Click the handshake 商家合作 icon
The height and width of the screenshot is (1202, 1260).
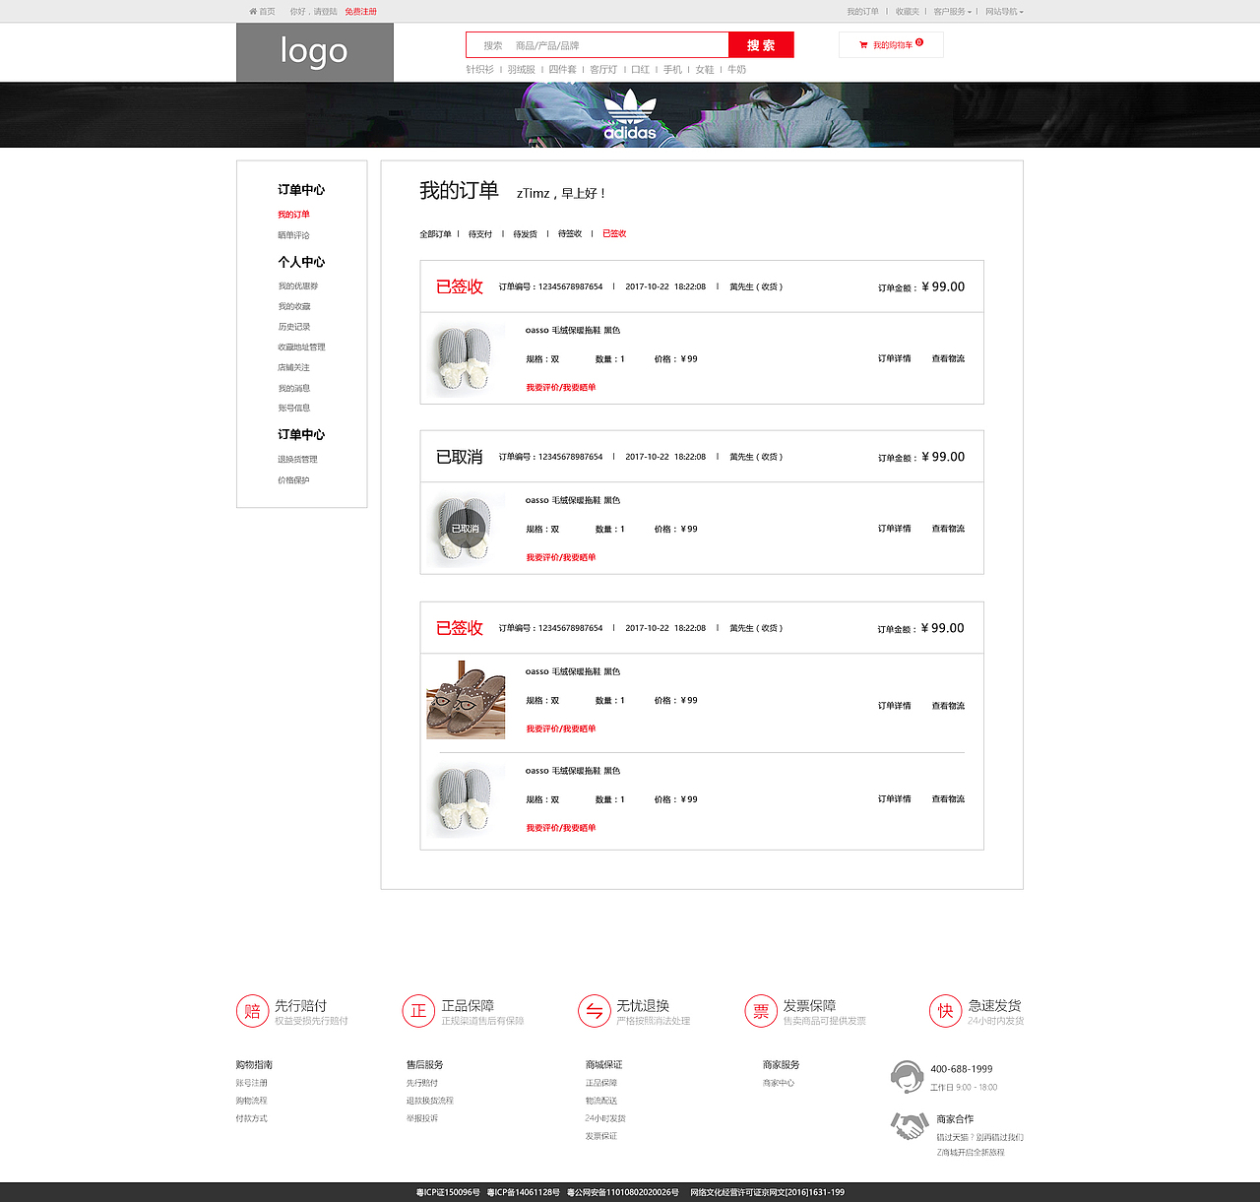click(909, 1125)
